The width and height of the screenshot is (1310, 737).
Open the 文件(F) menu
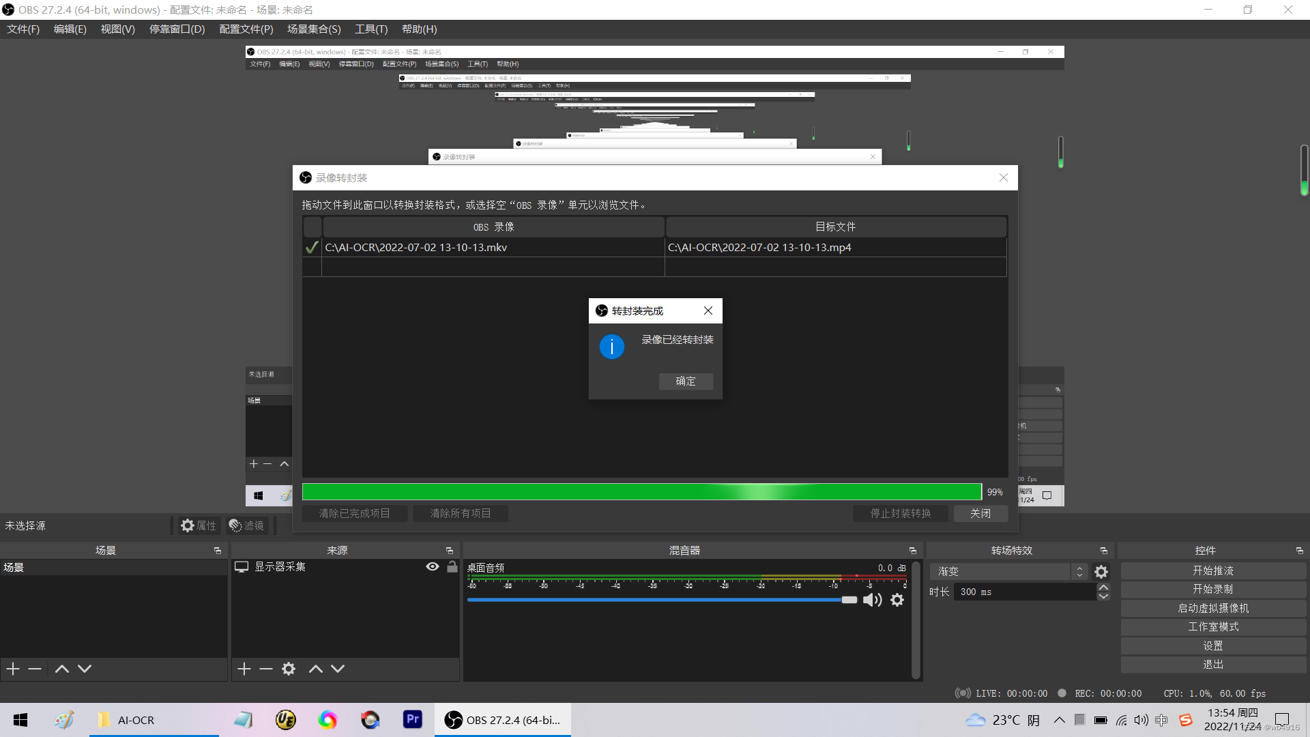coord(23,29)
